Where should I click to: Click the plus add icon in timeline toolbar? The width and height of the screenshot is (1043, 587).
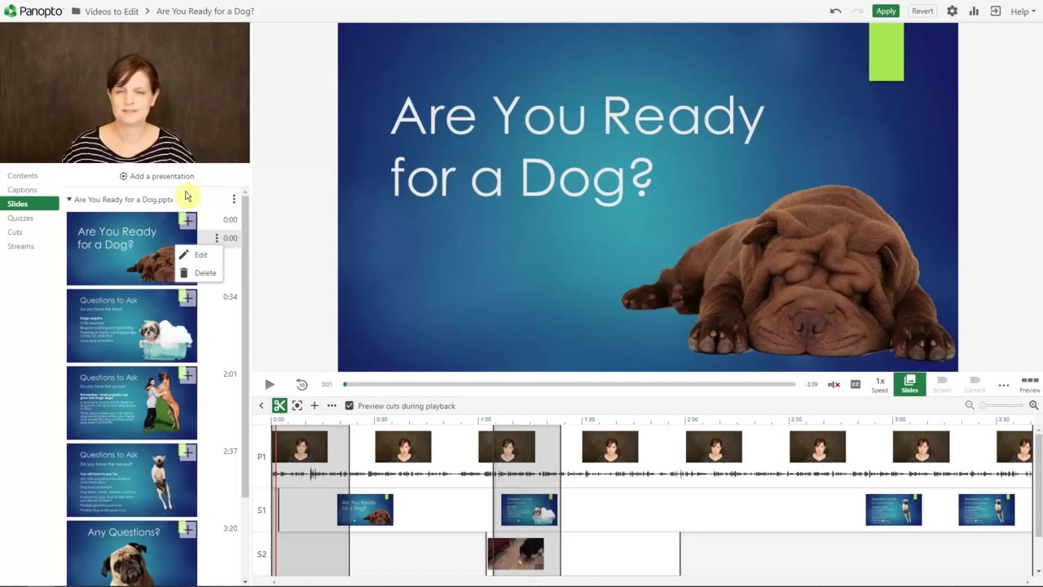coord(315,406)
